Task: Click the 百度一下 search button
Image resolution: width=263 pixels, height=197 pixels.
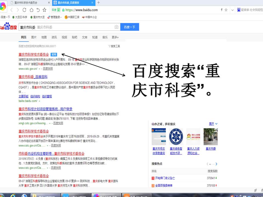Action: pyautogui.click(x=130, y=27)
